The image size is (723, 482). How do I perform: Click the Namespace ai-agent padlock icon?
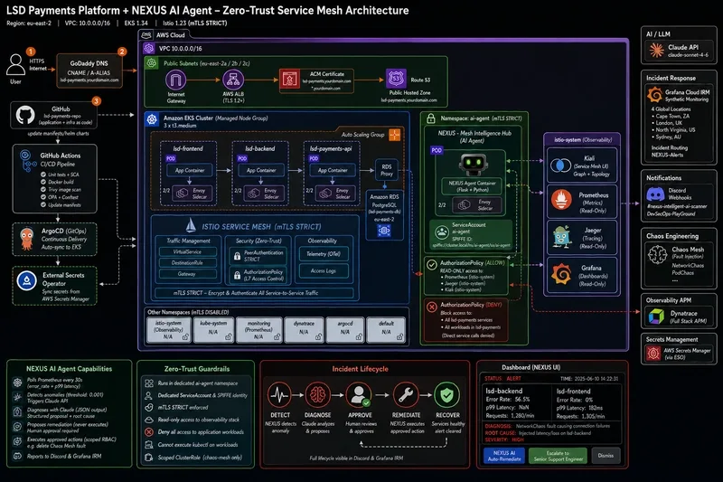[x=431, y=118]
